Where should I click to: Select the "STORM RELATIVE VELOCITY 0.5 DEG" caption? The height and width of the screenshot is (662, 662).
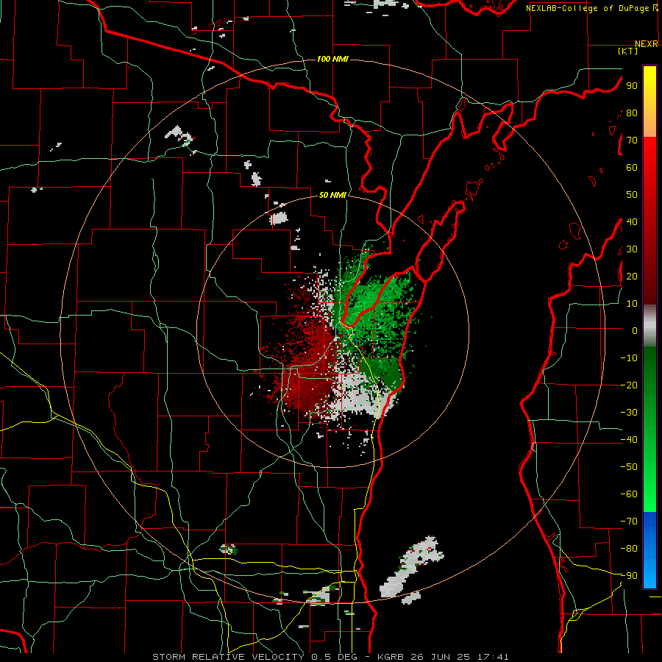[255, 657]
